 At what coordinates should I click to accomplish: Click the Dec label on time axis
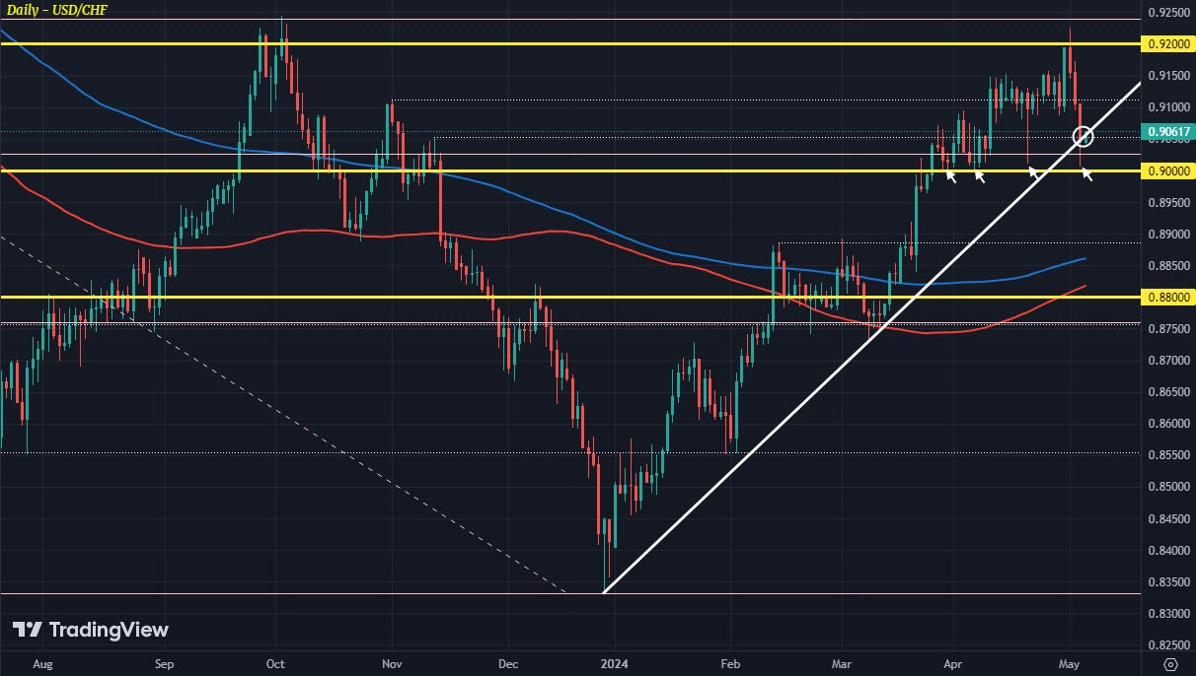(x=507, y=664)
